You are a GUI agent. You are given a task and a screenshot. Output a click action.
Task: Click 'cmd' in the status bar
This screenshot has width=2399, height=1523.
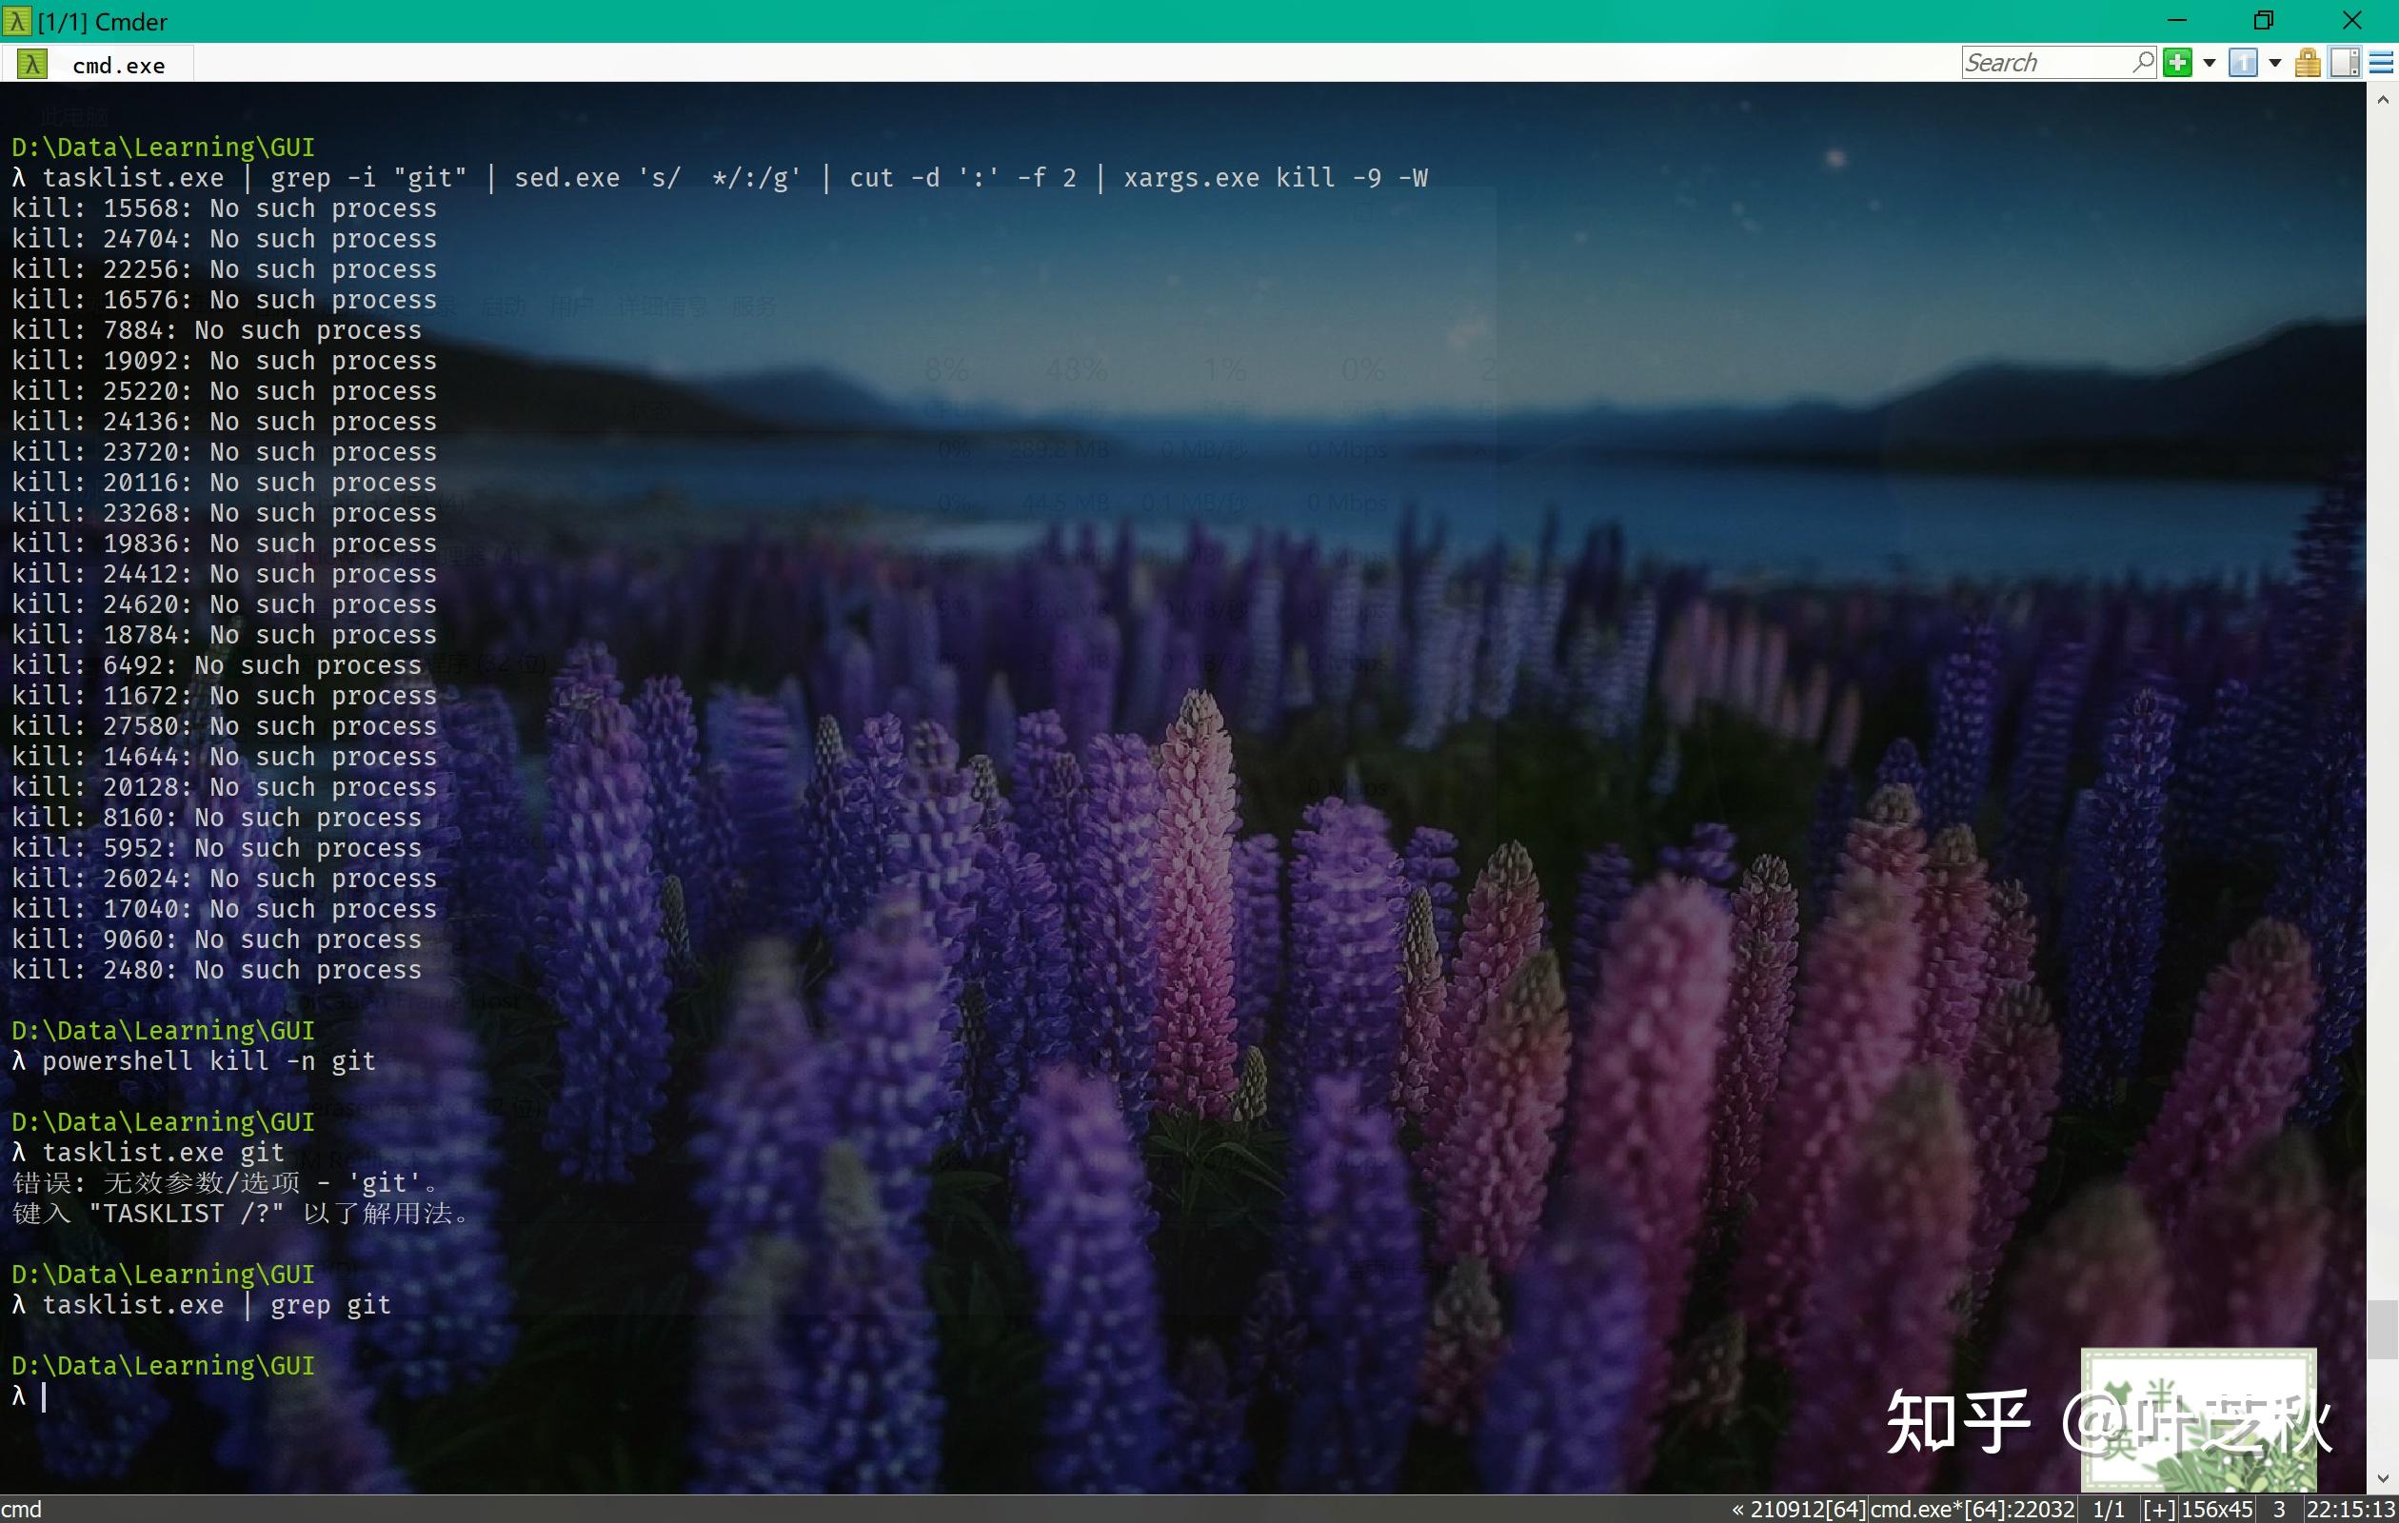pyautogui.click(x=21, y=1509)
